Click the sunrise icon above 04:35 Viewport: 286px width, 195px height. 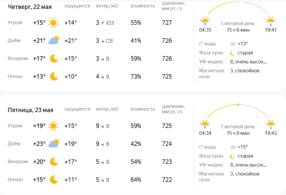[205, 21]
